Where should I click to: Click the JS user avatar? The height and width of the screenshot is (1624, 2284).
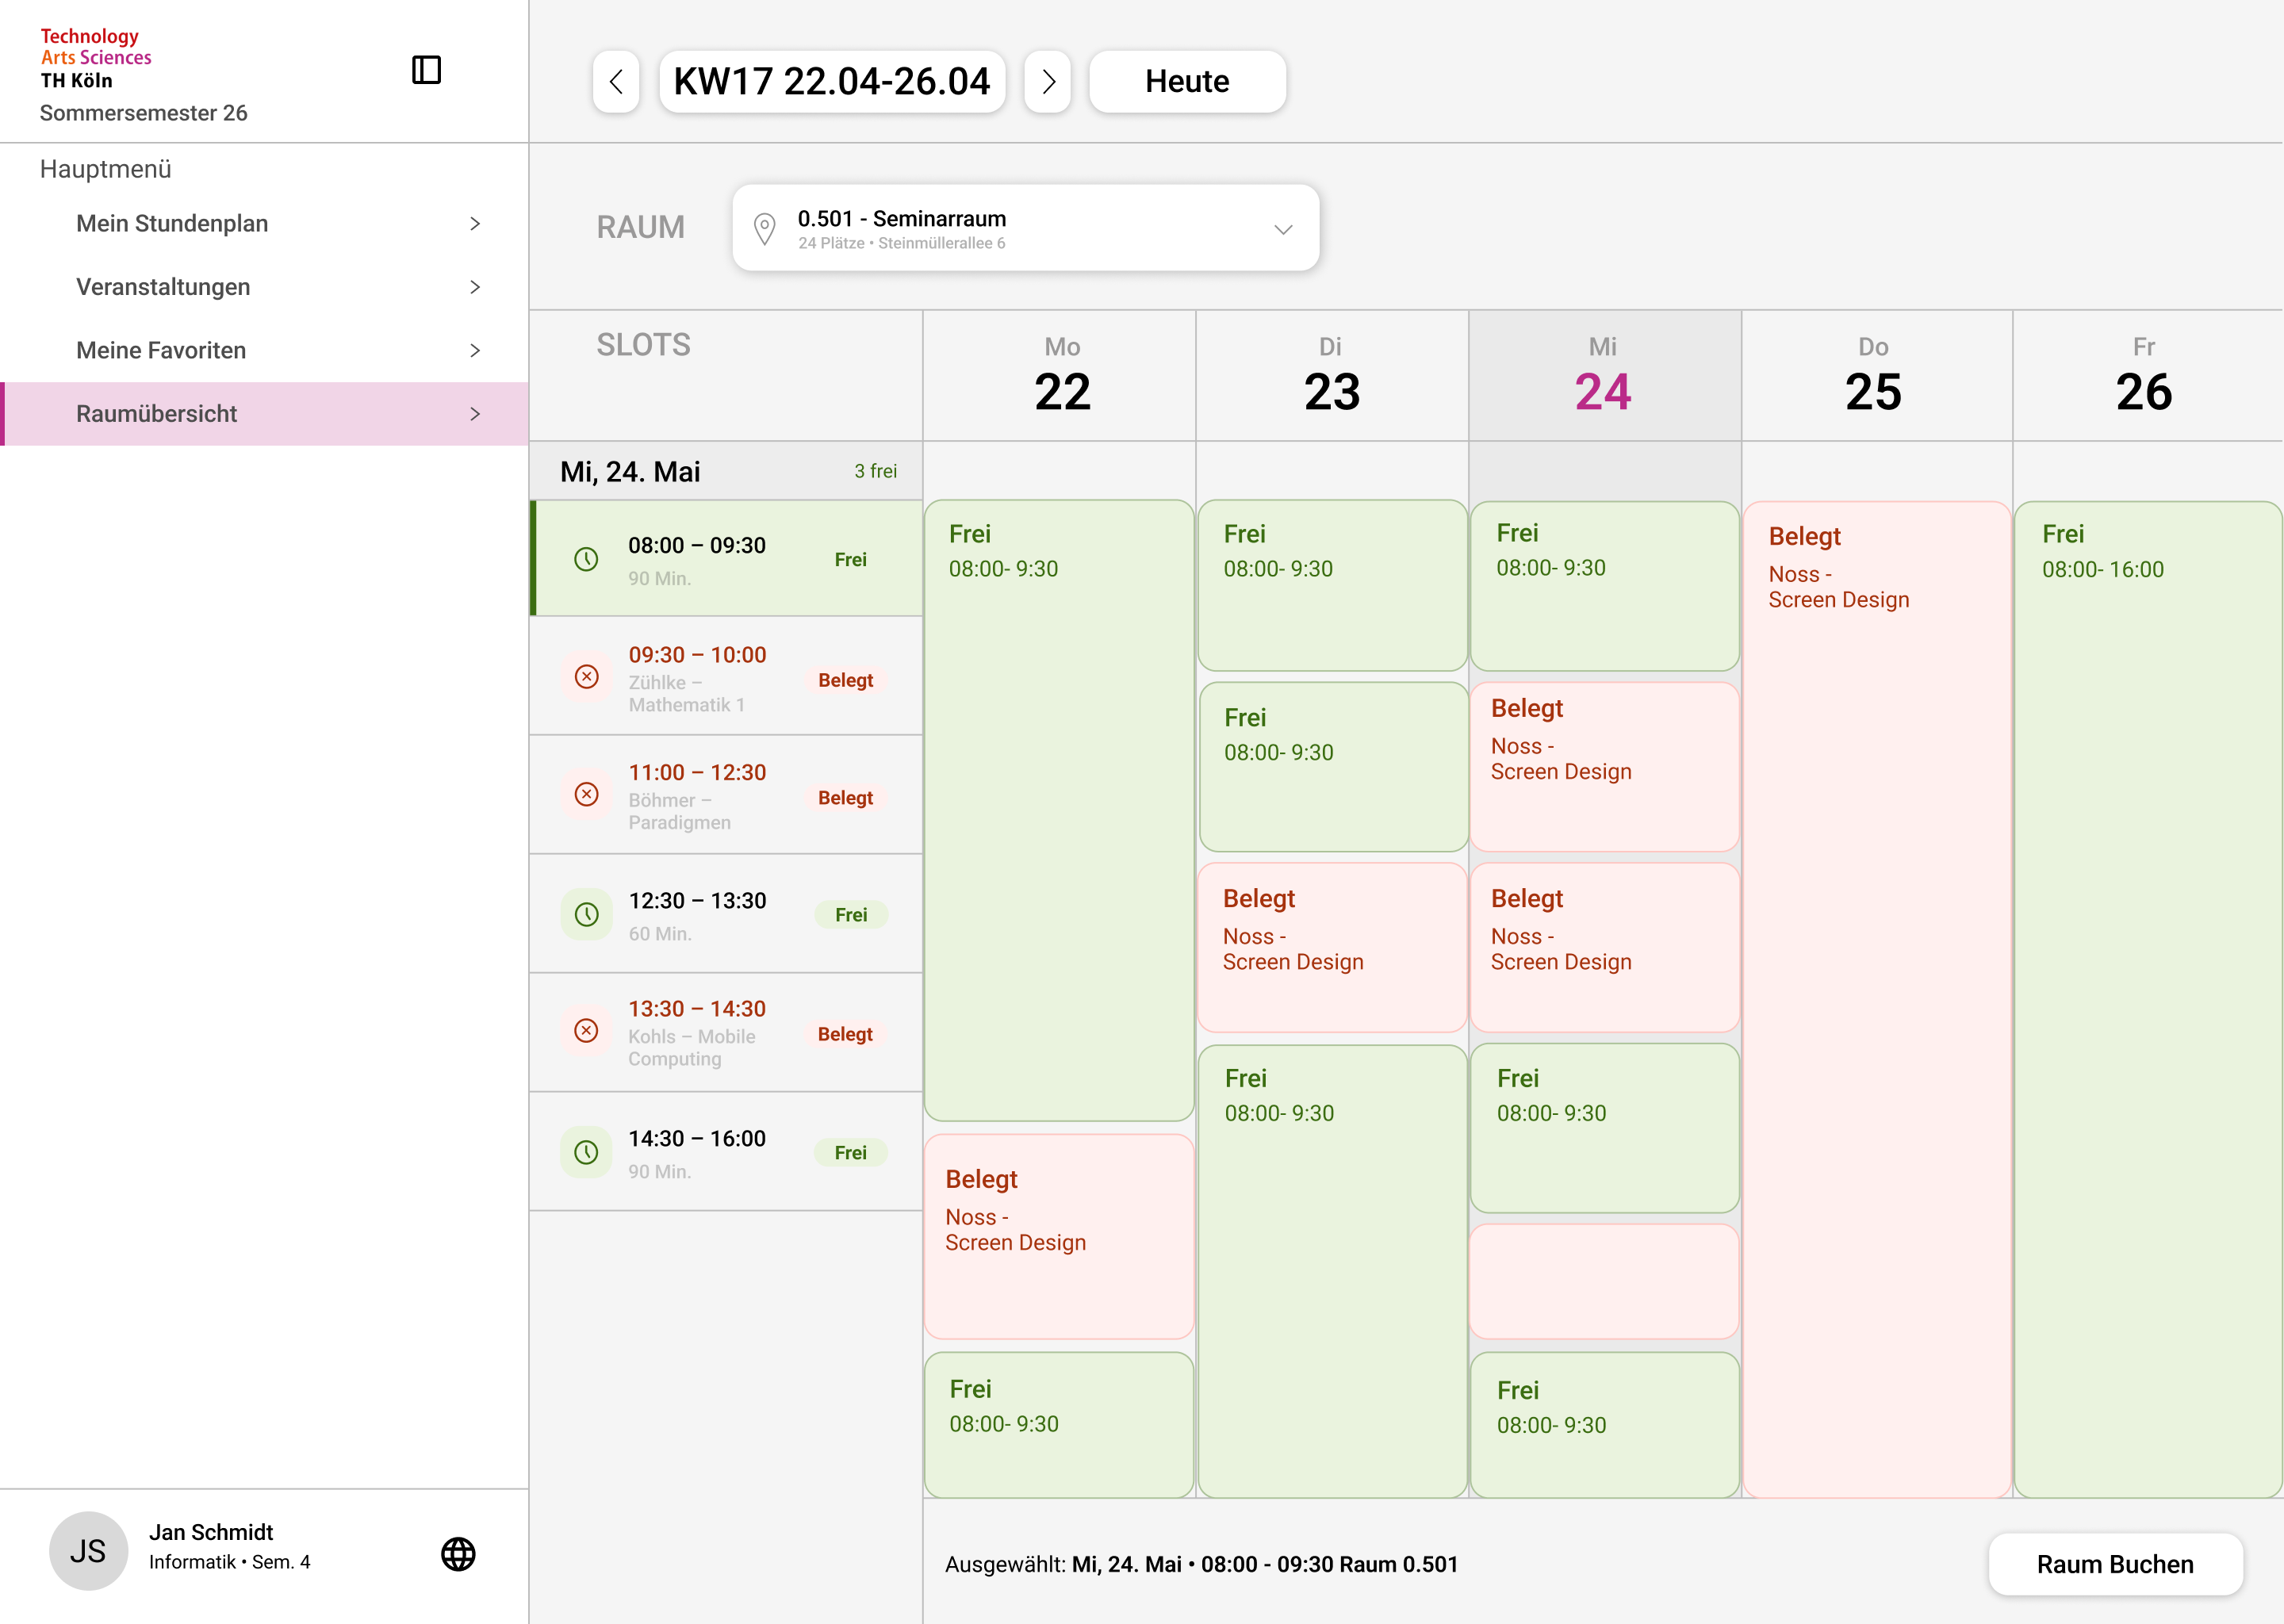tap(88, 1551)
